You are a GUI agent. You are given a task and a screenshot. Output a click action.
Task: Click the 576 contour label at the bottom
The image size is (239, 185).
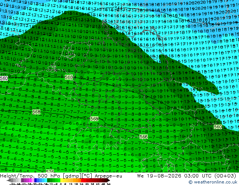pyautogui.click(x=50, y=171)
